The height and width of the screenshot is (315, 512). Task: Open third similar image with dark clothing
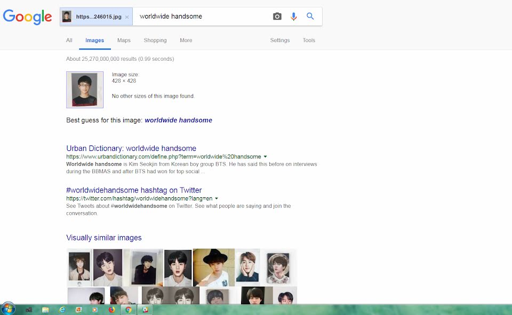[x=143, y=268]
